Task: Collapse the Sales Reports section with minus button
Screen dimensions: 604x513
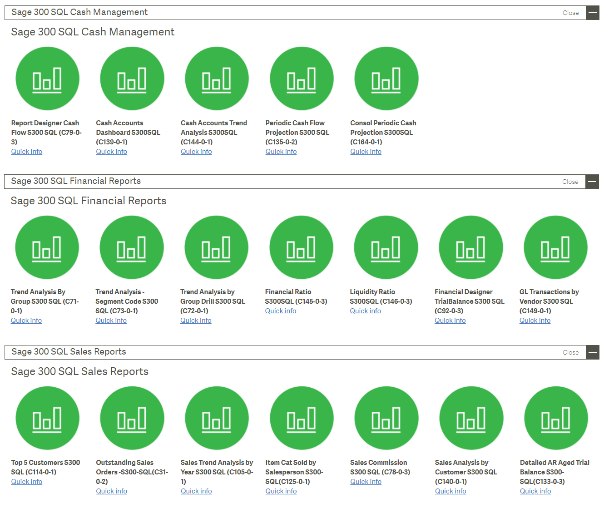Action: (593, 352)
